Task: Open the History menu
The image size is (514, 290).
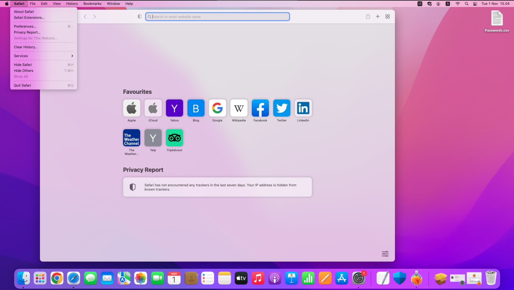Action: pos(72,4)
